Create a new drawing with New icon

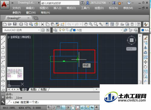click(x=5, y=24)
